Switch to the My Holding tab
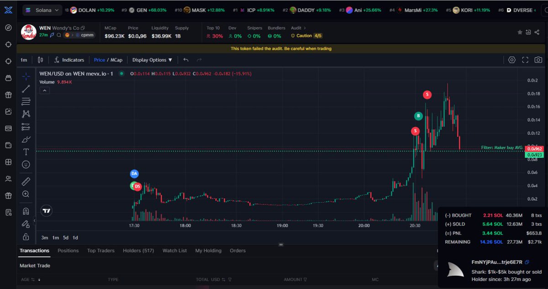548x289 pixels. (x=208, y=250)
